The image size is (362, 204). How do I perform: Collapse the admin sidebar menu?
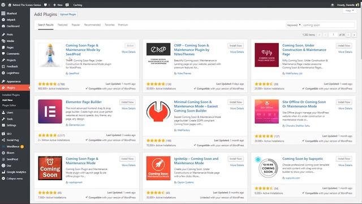(x=15, y=178)
